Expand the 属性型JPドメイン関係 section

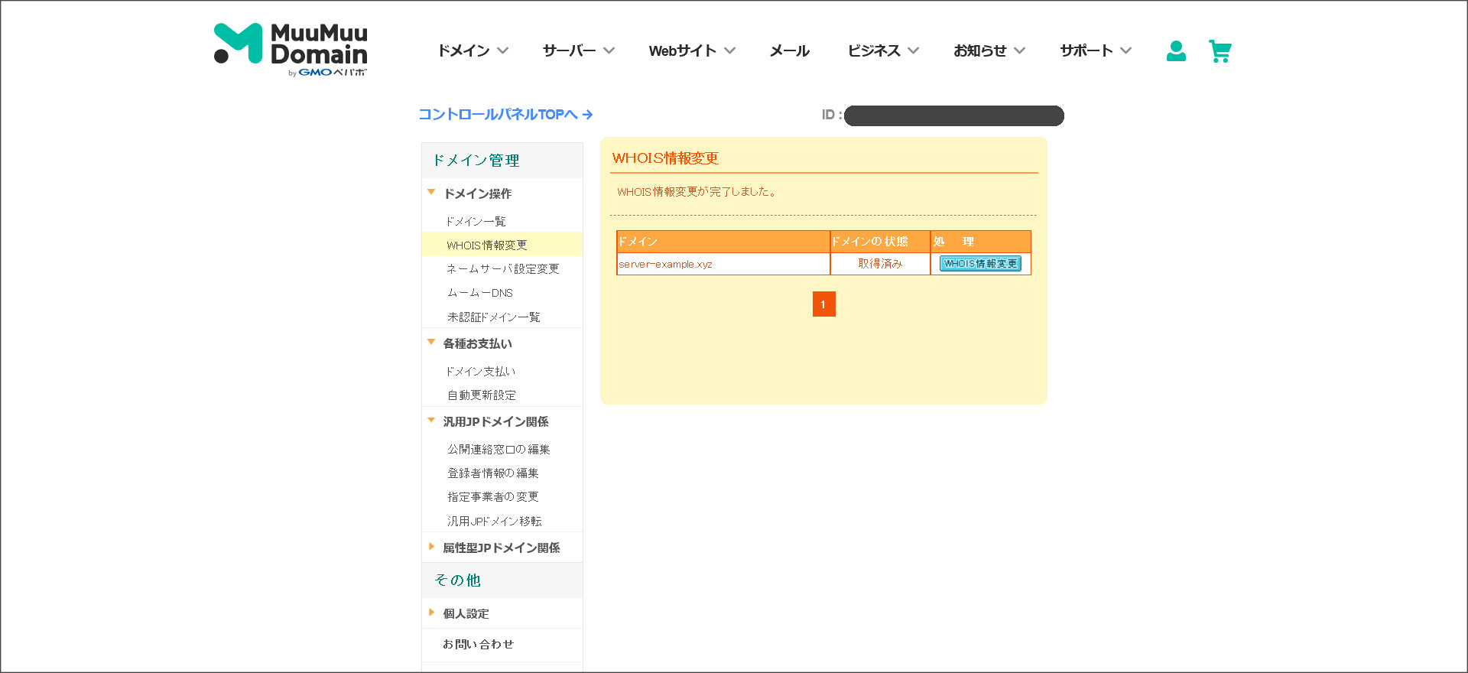click(502, 548)
